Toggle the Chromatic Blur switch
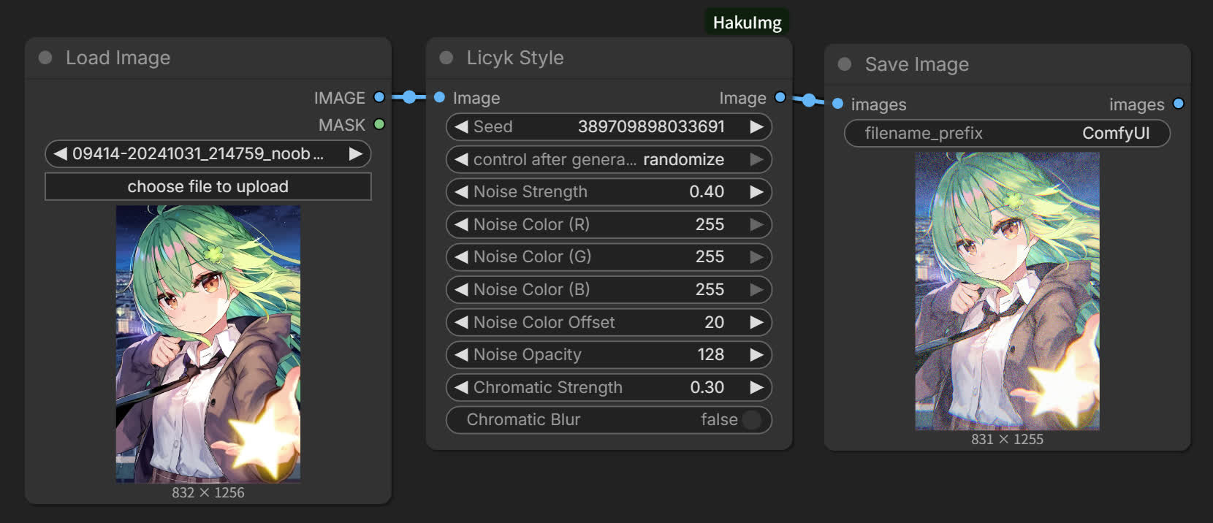1213x523 pixels. [x=751, y=419]
